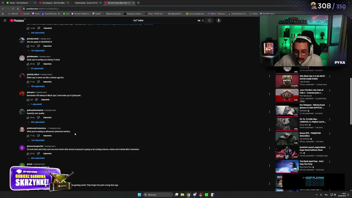This screenshot has height=198, width=352.
Task: Open File Explorer from the taskbar
Action: pyautogui.click(x=182, y=195)
